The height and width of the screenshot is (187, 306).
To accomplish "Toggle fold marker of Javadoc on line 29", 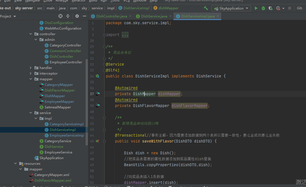I will click(104, 46).
